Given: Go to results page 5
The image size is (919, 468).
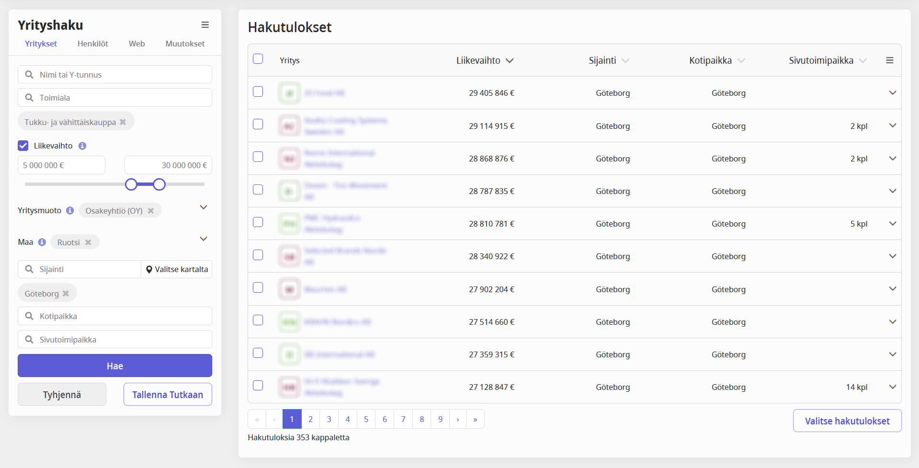Looking at the screenshot, I should pos(366,419).
